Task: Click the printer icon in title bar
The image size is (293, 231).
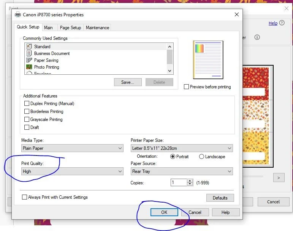Action: (18, 14)
